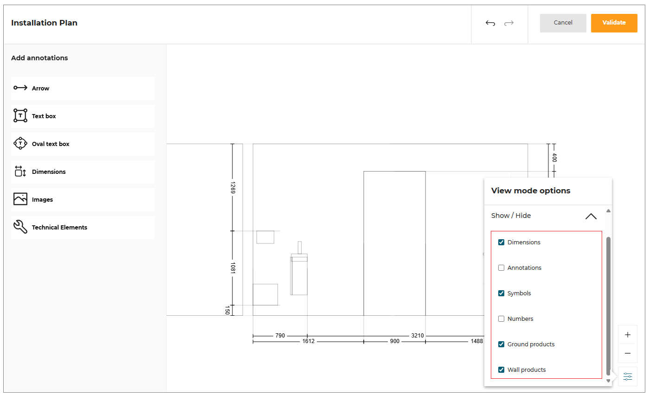The image size is (649, 395).
Task: Open the view mode options icon
Action: tap(627, 376)
